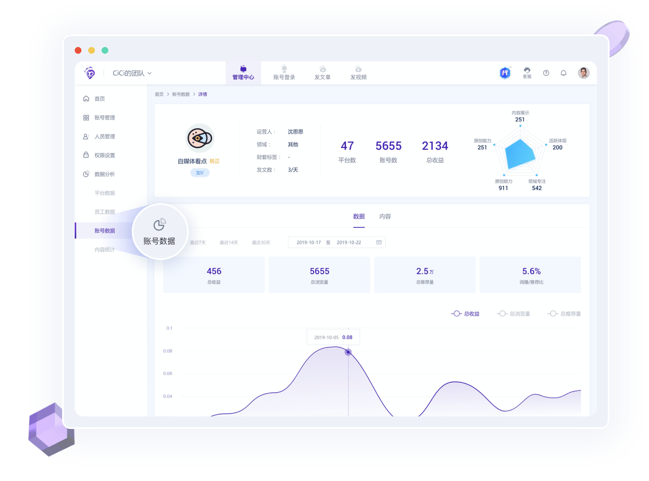Click the pie chart icon beside 数据分析
The height and width of the screenshot is (481, 649).
[x=86, y=174]
